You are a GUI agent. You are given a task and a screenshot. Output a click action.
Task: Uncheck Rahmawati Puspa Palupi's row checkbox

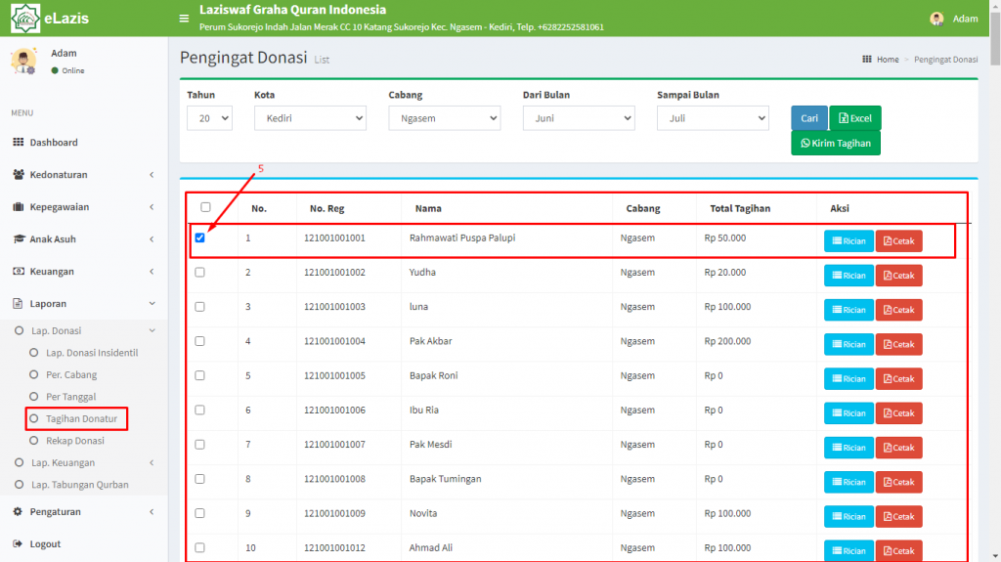tap(199, 238)
